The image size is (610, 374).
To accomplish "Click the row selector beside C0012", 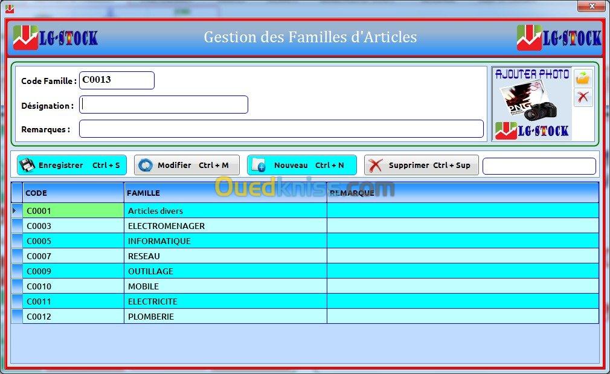I will (x=17, y=317).
